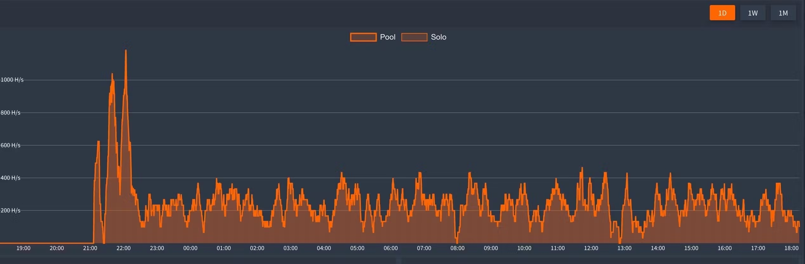Screen dimensions: 805x264
Task: Toggle the Pool series legend swatch
Action: [x=363, y=37]
